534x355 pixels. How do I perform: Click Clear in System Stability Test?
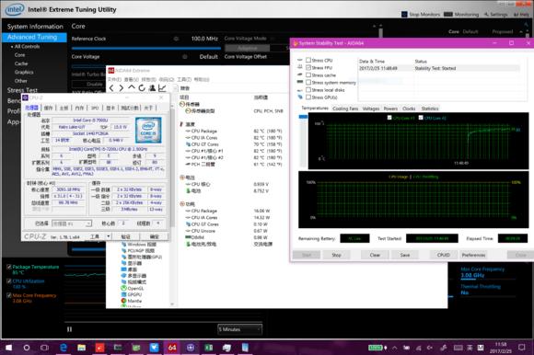(375, 255)
